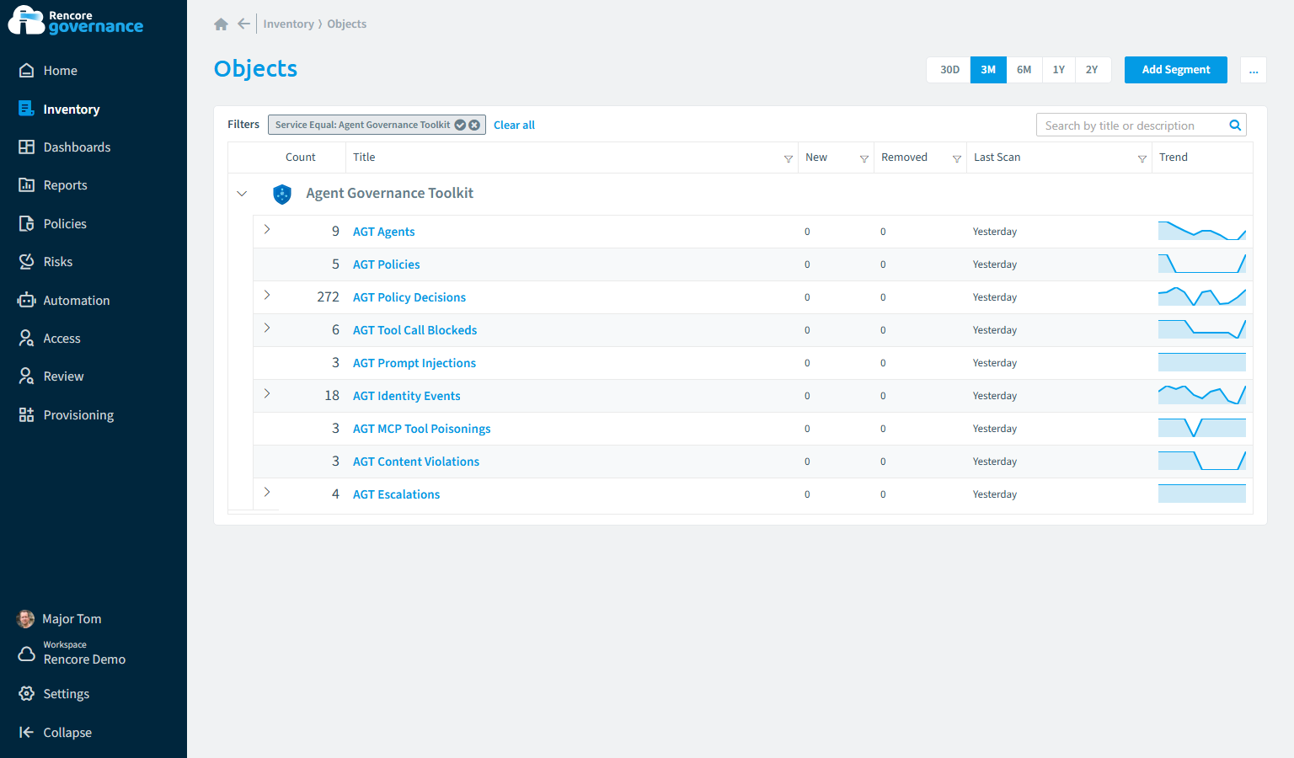The width and height of the screenshot is (1294, 758).
Task: Click the breadcrumb back arrow
Action: [243, 24]
